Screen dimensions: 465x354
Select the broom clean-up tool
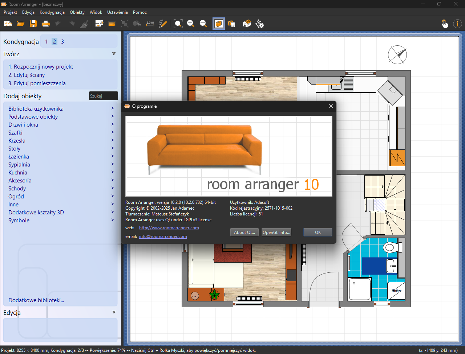point(84,24)
